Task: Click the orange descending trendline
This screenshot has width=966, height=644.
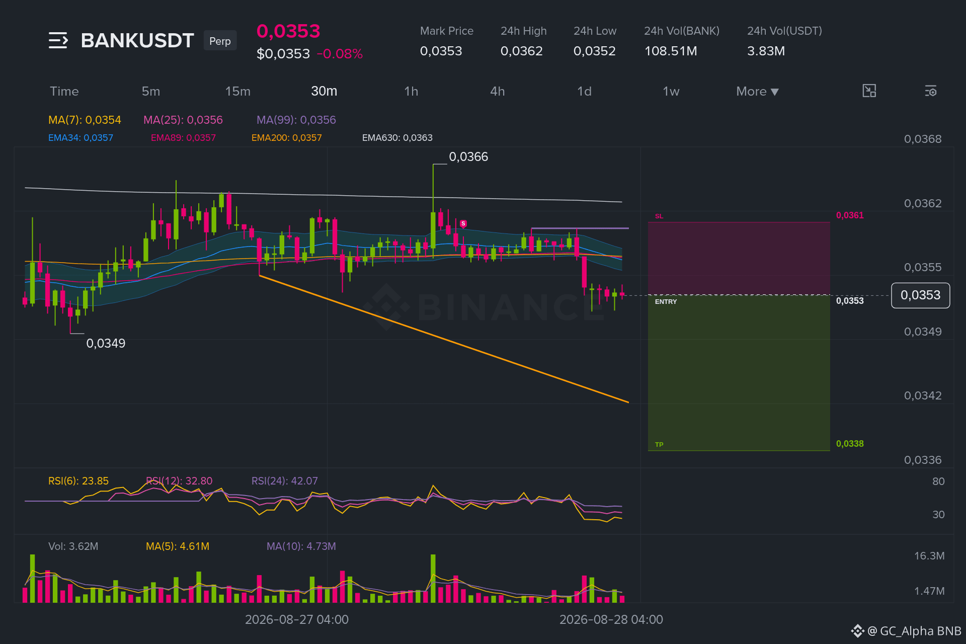Action: pos(444,339)
